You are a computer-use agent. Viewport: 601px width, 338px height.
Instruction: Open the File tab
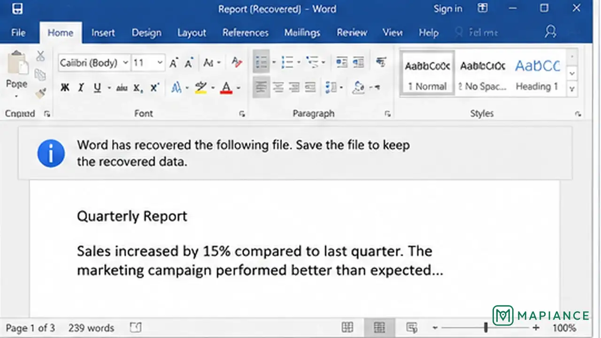point(18,33)
